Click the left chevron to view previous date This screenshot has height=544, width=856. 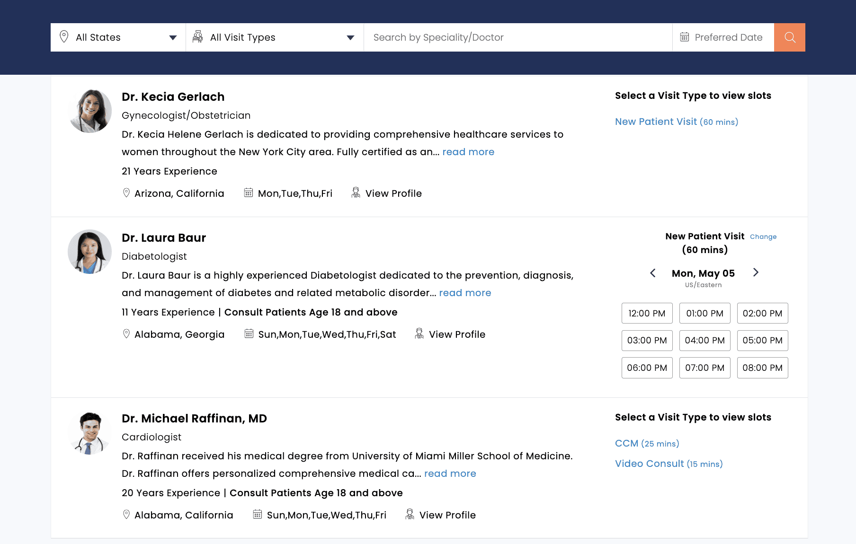coord(653,273)
